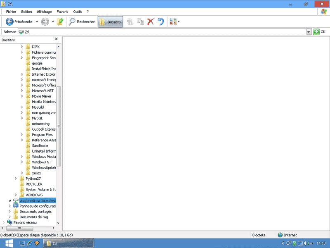Click the volume speaker tray icon
Viewport: 330px width, 248px height.
point(306,243)
